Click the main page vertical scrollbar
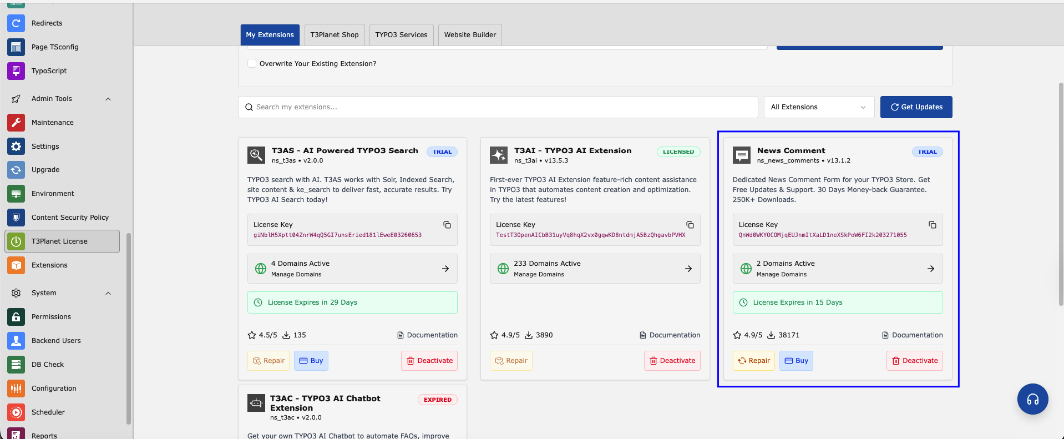This screenshot has width=1064, height=439. [1061, 194]
